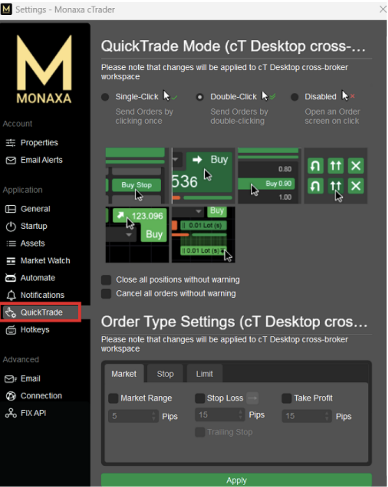Screen dimensions: 388x487
Task: Open Connection settings page
Action: (41, 396)
